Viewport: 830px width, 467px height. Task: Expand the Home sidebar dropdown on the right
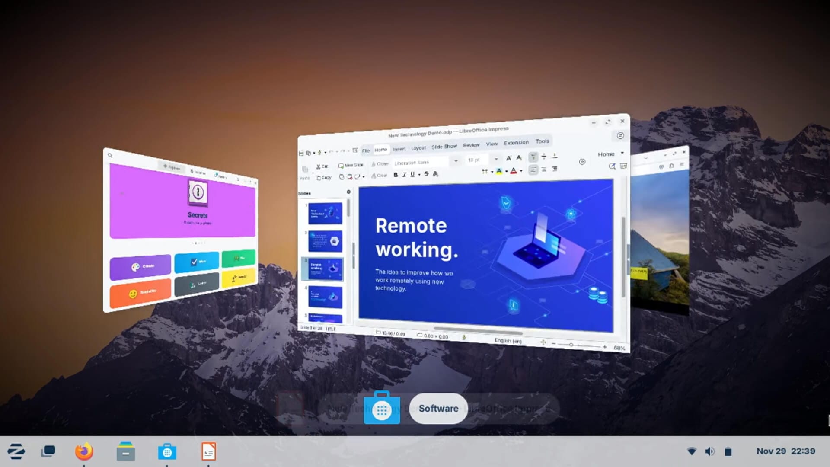[621, 154]
